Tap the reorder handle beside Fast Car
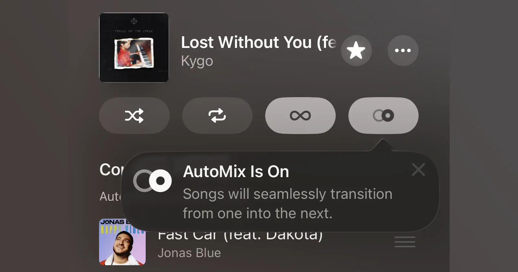 405,242
